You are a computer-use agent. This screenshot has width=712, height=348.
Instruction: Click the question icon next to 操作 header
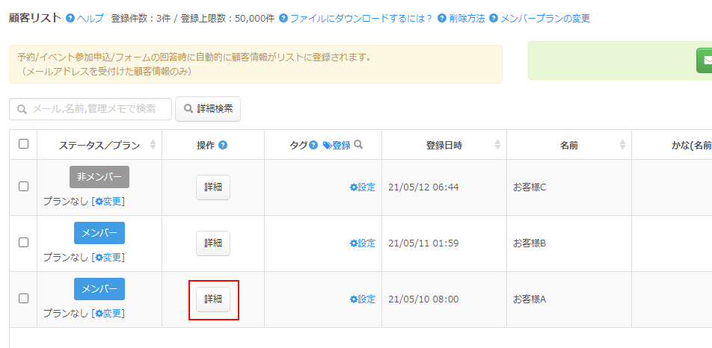point(223,145)
